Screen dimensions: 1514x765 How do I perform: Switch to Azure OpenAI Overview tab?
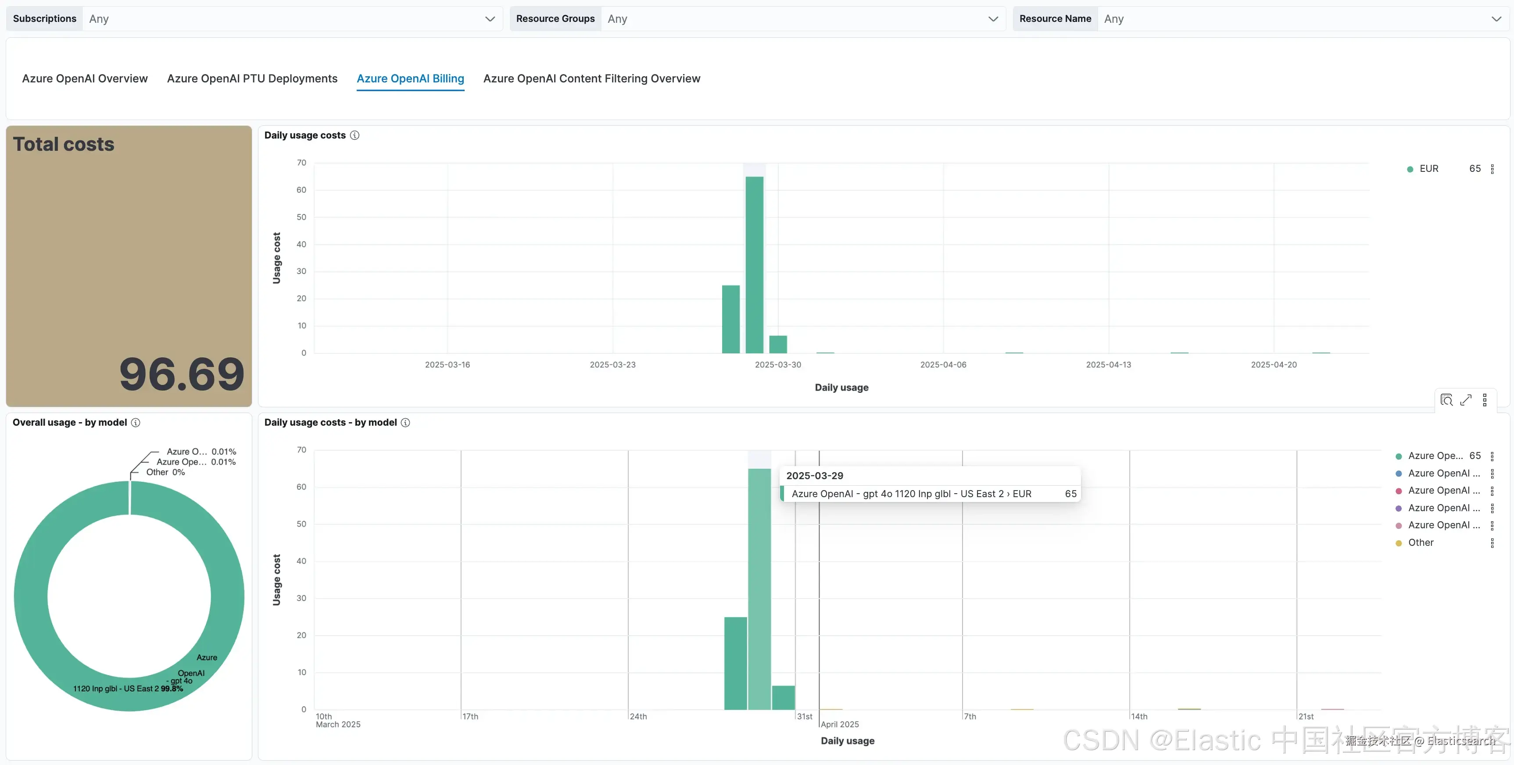click(x=85, y=78)
